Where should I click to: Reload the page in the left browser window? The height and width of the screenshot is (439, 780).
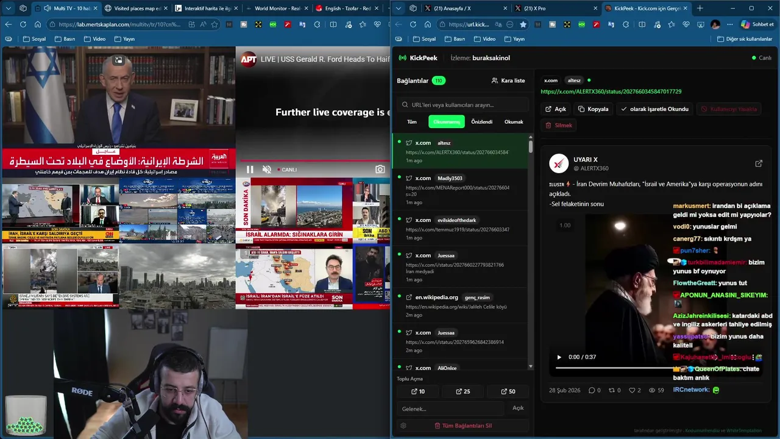click(x=23, y=24)
